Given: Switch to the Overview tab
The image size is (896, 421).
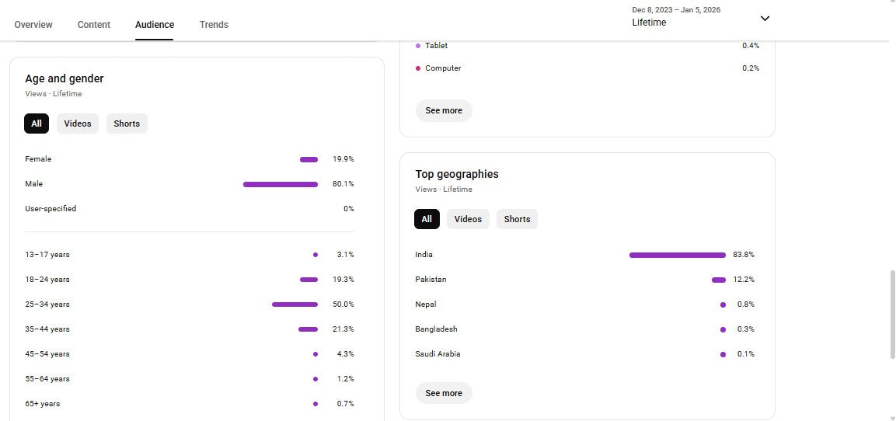Looking at the screenshot, I should pyautogui.click(x=33, y=25).
